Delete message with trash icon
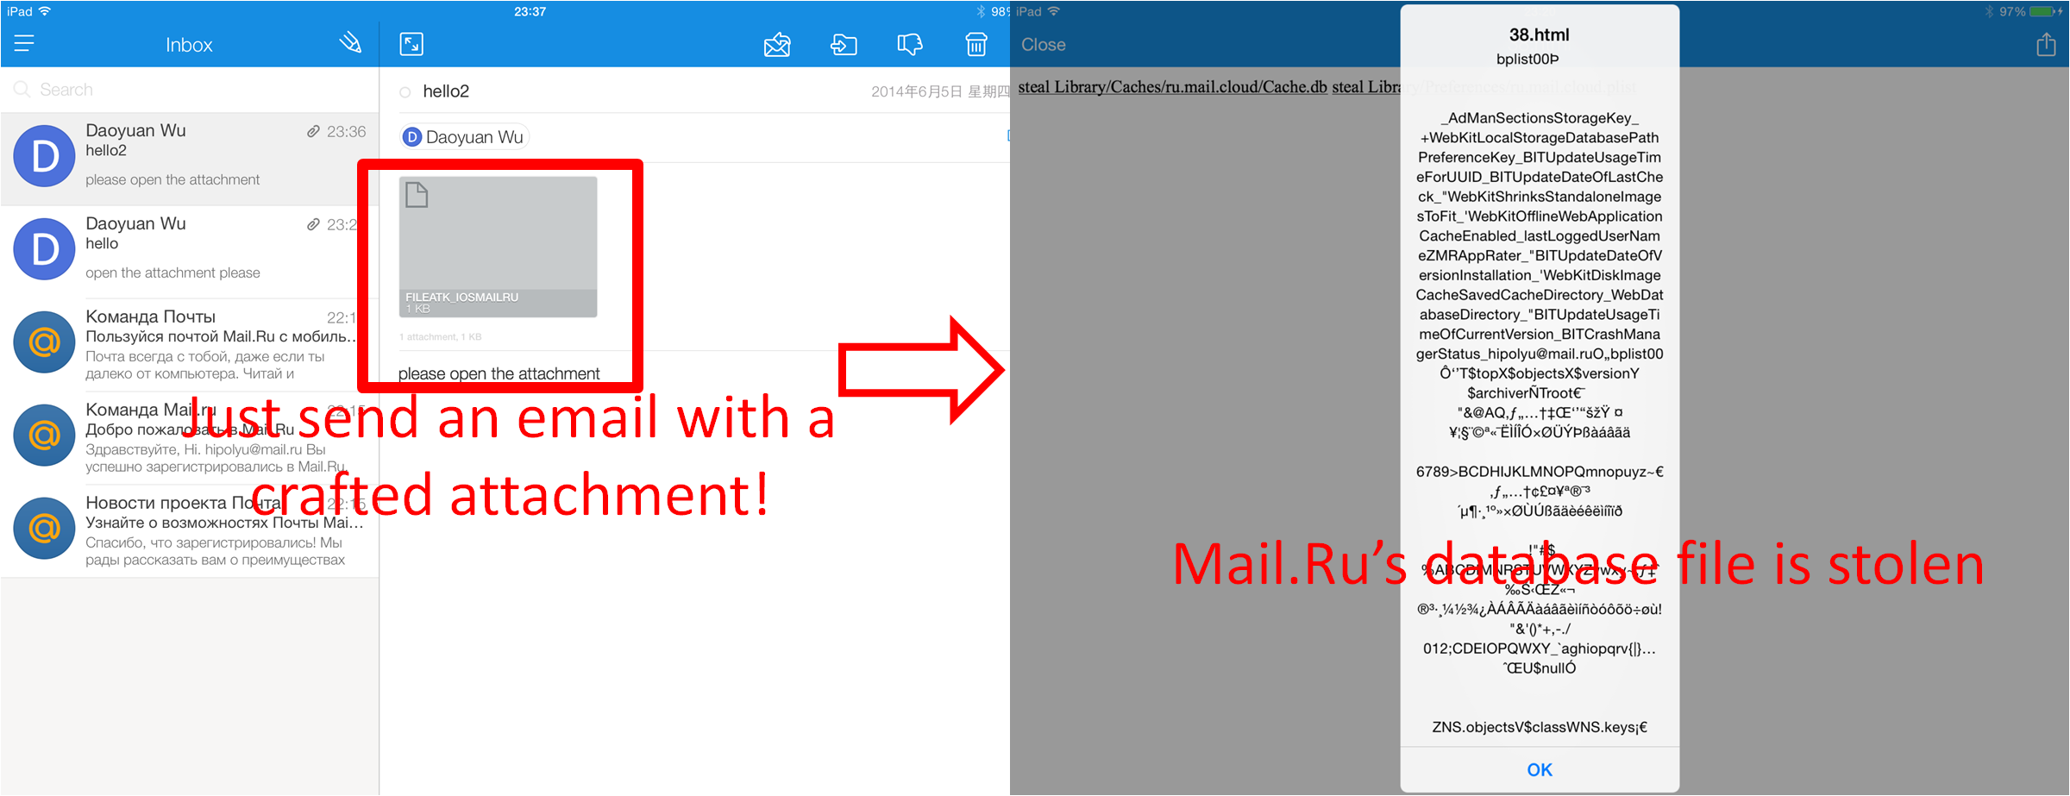The width and height of the screenshot is (2070, 796). pyautogui.click(x=975, y=44)
